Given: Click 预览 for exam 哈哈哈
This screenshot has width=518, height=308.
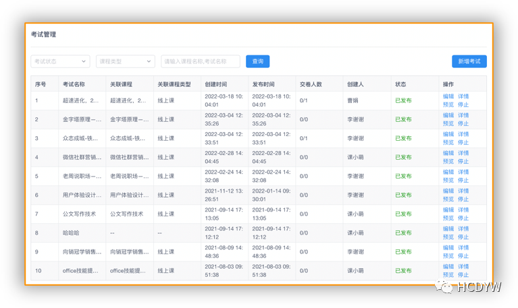Looking at the screenshot, I should (448, 237).
